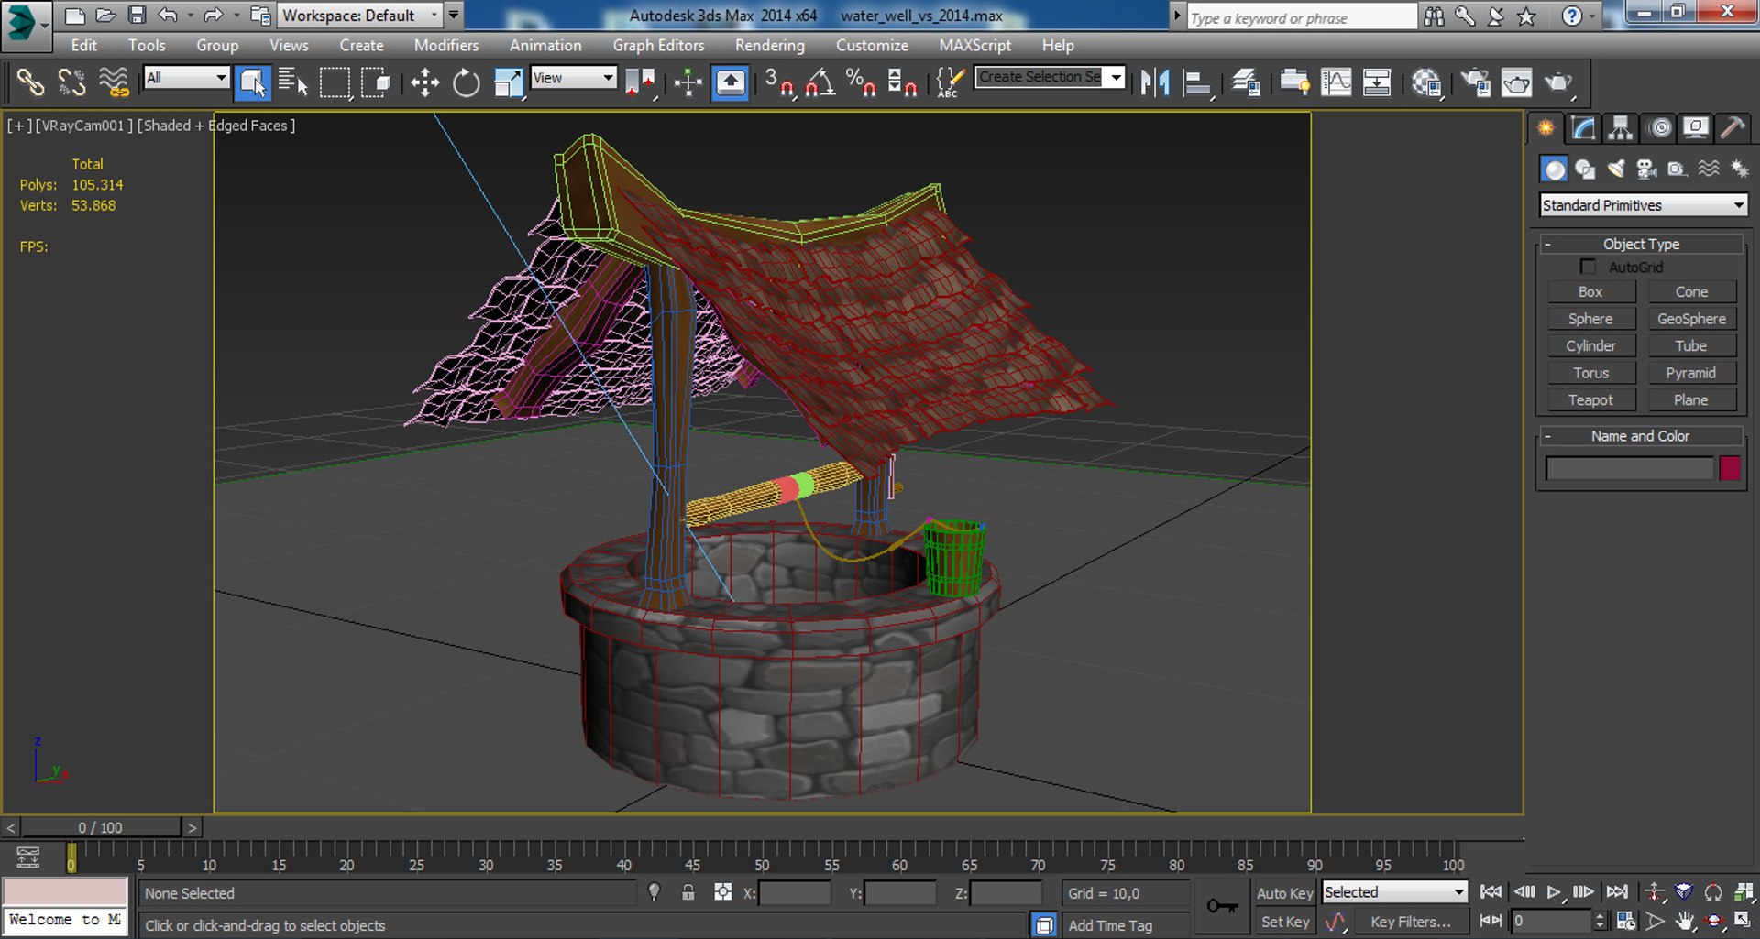
Task: Switch to the Modify panel tab
Action: tap(1583, 128)
